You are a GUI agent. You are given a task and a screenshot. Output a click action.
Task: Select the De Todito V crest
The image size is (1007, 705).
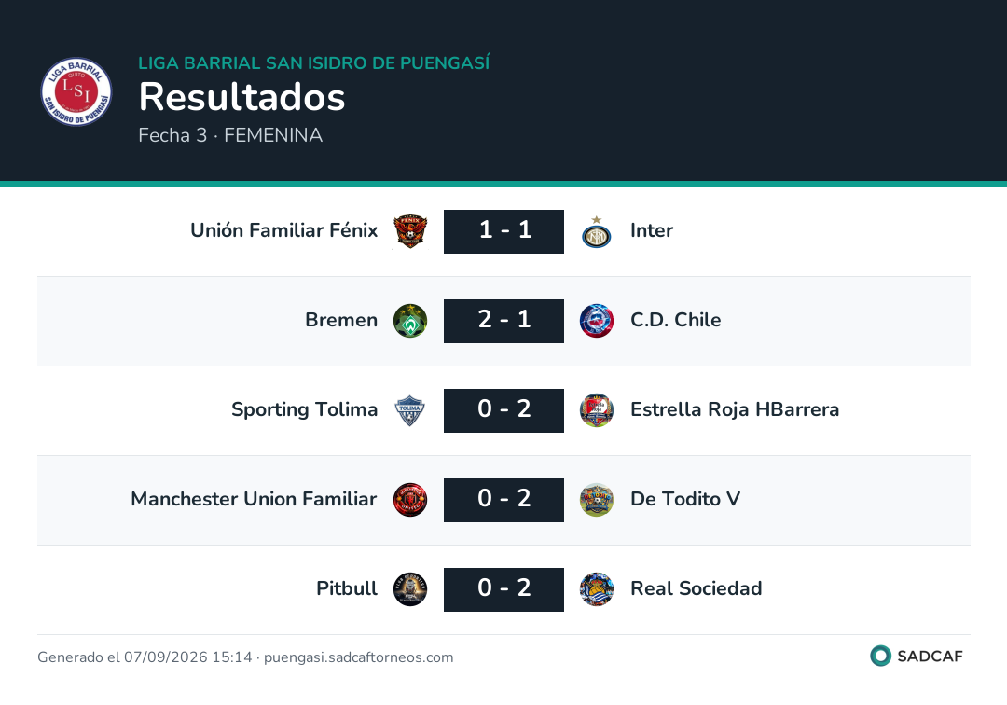596,500
